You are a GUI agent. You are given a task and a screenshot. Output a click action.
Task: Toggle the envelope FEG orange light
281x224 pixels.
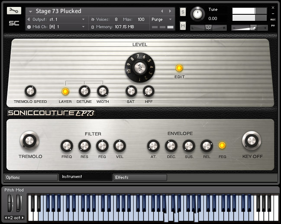(222, 145)
